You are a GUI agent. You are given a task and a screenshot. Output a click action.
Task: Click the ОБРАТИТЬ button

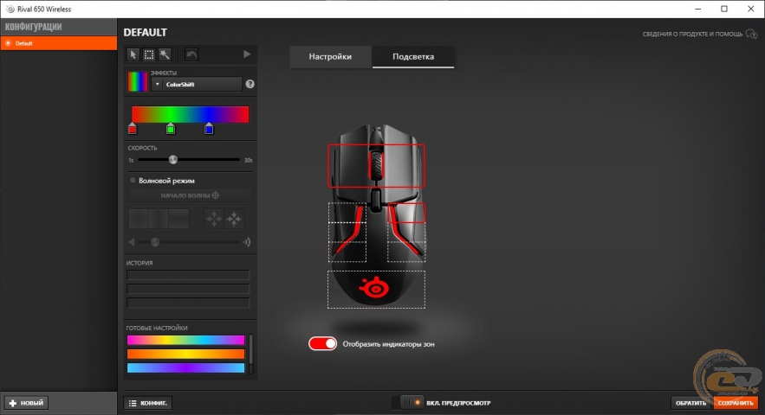tap(690, 403)
